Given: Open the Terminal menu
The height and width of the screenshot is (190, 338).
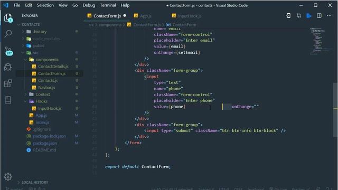Looking at the screenshot, I should 108,5.
